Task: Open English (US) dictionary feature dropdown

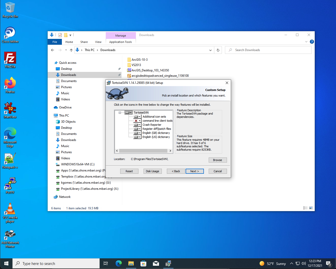Action: tap(137, 137)
